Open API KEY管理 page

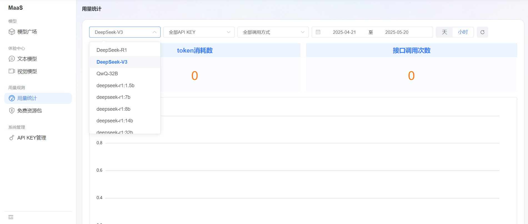click(x=38, y=138)
